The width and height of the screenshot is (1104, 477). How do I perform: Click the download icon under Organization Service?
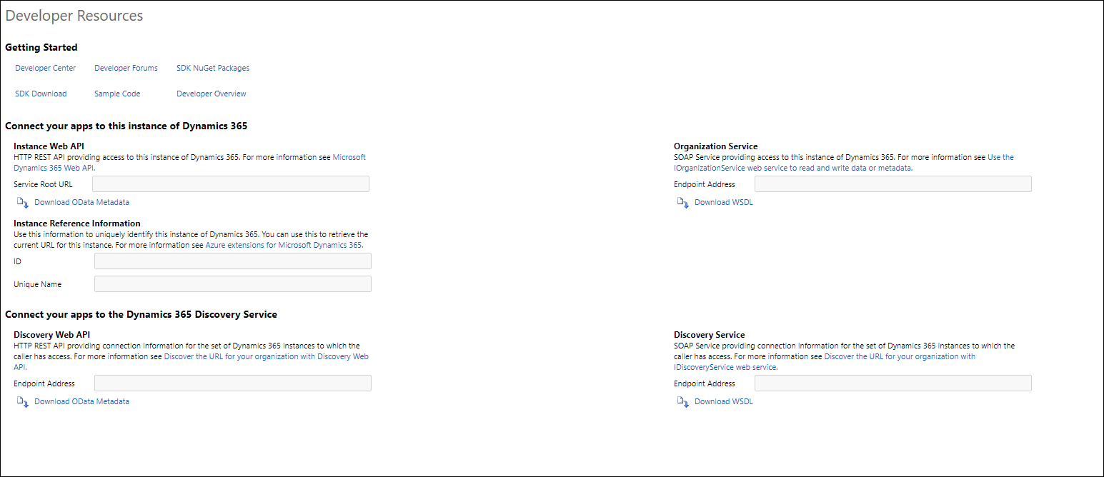click(683, 203)
